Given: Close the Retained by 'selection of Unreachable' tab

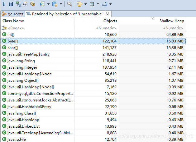Looking at the screenshot, I should [x=107, y=14].
